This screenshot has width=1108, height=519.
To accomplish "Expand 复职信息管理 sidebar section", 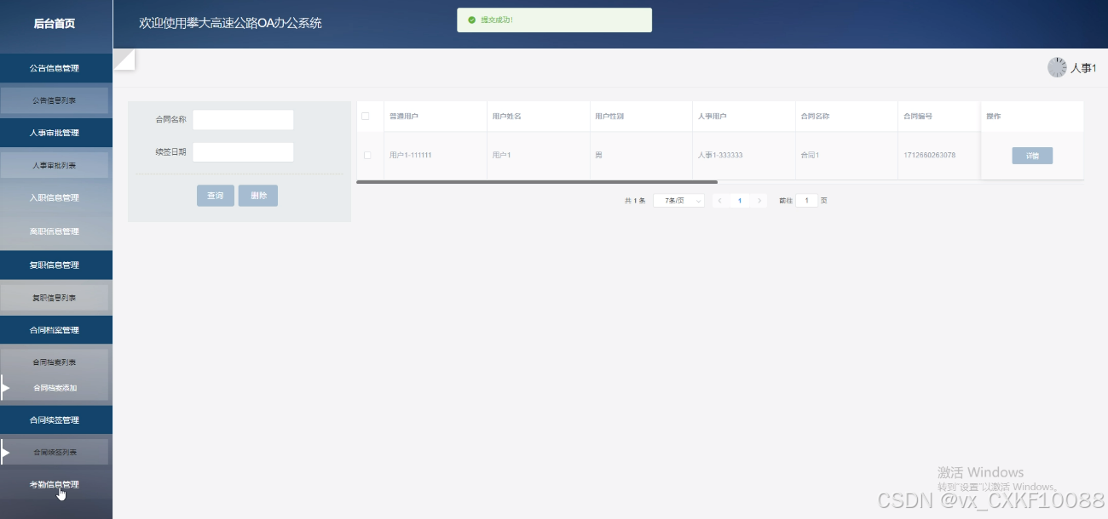I will [x=56, y=265].
